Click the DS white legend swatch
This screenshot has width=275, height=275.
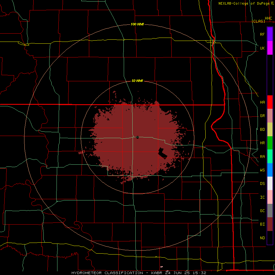[x=270, y=183]
